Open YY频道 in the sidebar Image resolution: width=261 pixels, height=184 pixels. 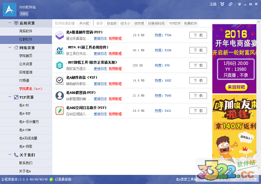[26, 80]
